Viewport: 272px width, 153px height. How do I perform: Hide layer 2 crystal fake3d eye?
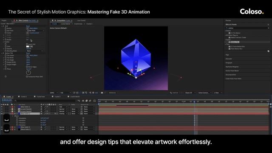coord(2,109)
